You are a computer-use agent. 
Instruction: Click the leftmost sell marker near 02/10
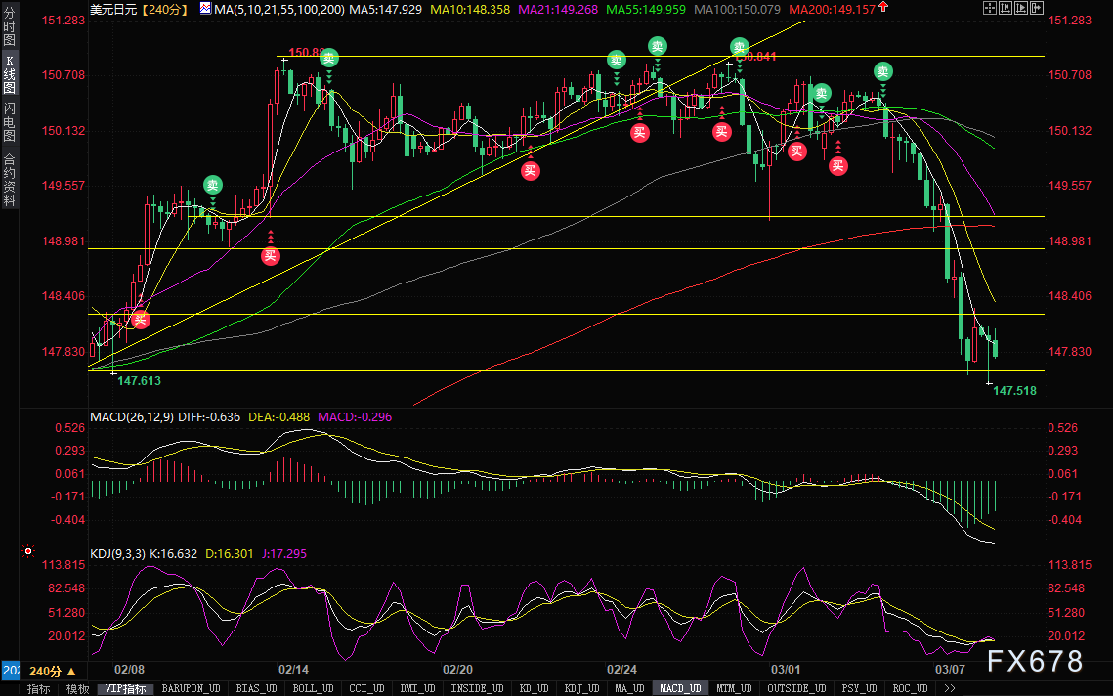click(213, 186)
